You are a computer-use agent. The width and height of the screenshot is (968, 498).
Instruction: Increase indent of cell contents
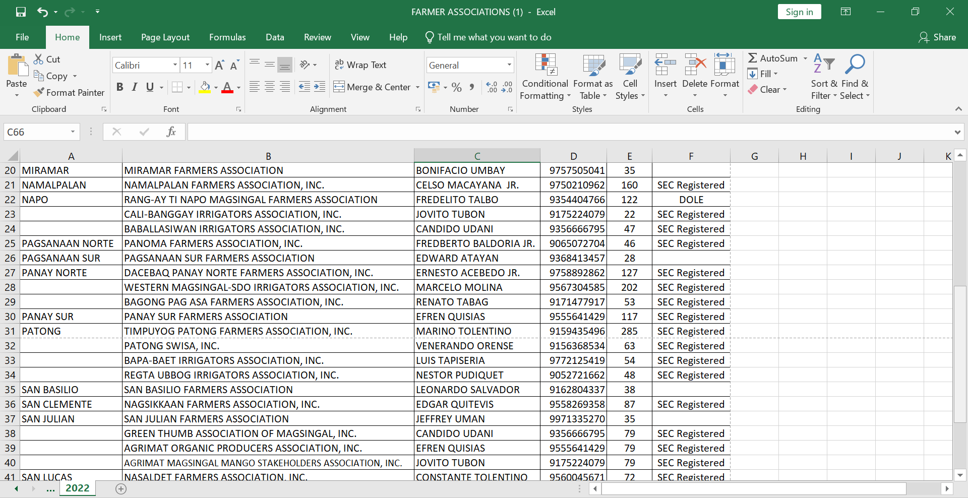[320, 87]
